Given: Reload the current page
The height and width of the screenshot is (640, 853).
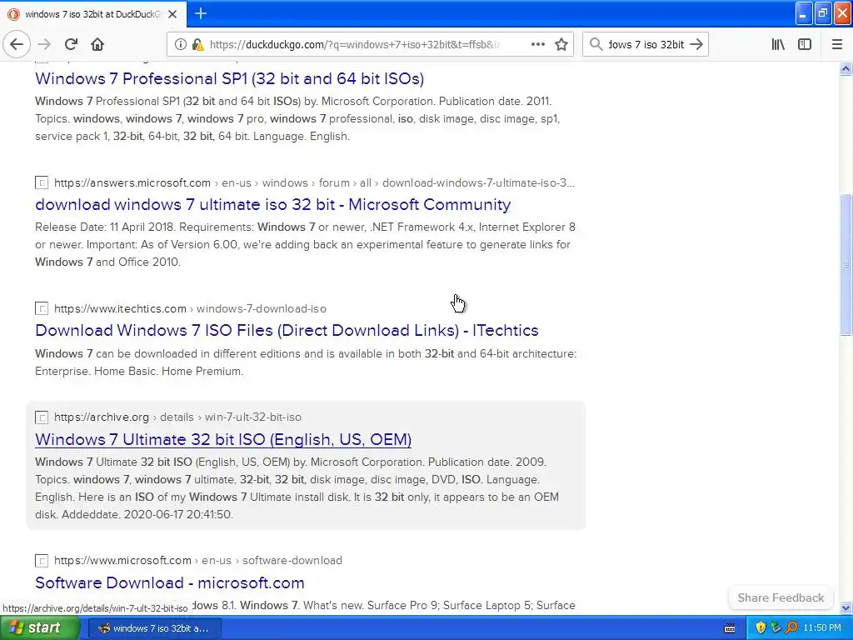Looking at the screenshot, I should pyautogui.click(x=72, y=44).
